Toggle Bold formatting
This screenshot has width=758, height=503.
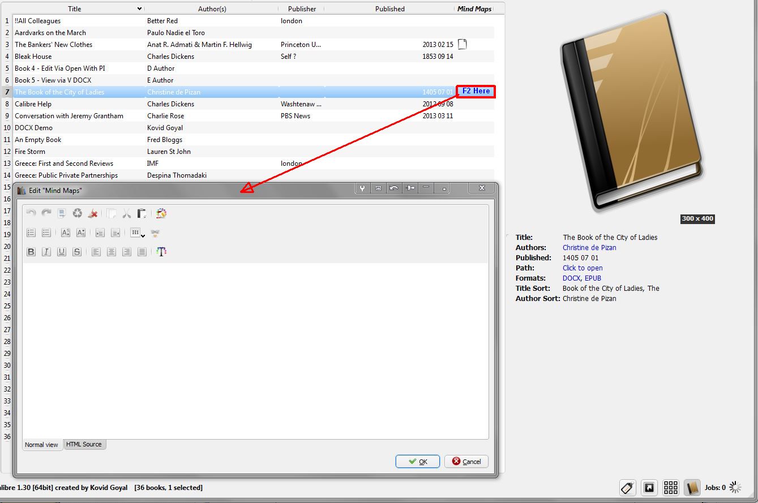pos(31,252)
